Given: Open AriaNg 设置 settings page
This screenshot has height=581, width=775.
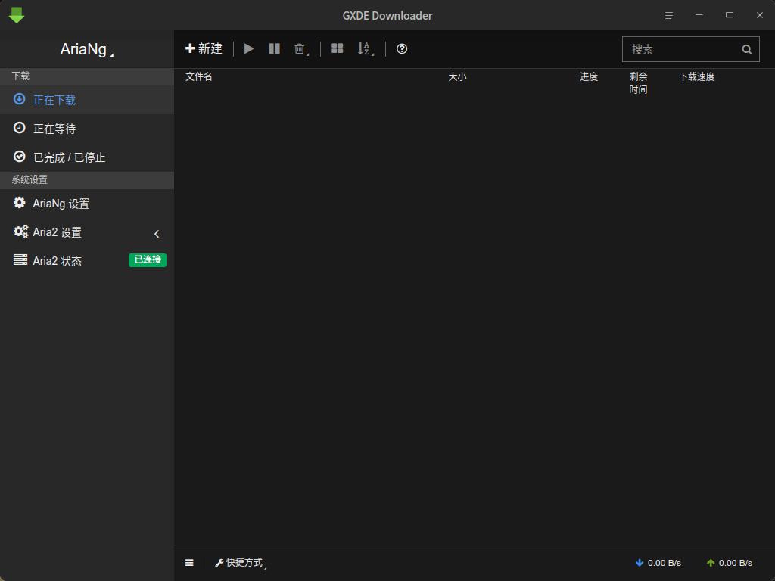Looking at the screenshot, I should [x=87, y=203].
